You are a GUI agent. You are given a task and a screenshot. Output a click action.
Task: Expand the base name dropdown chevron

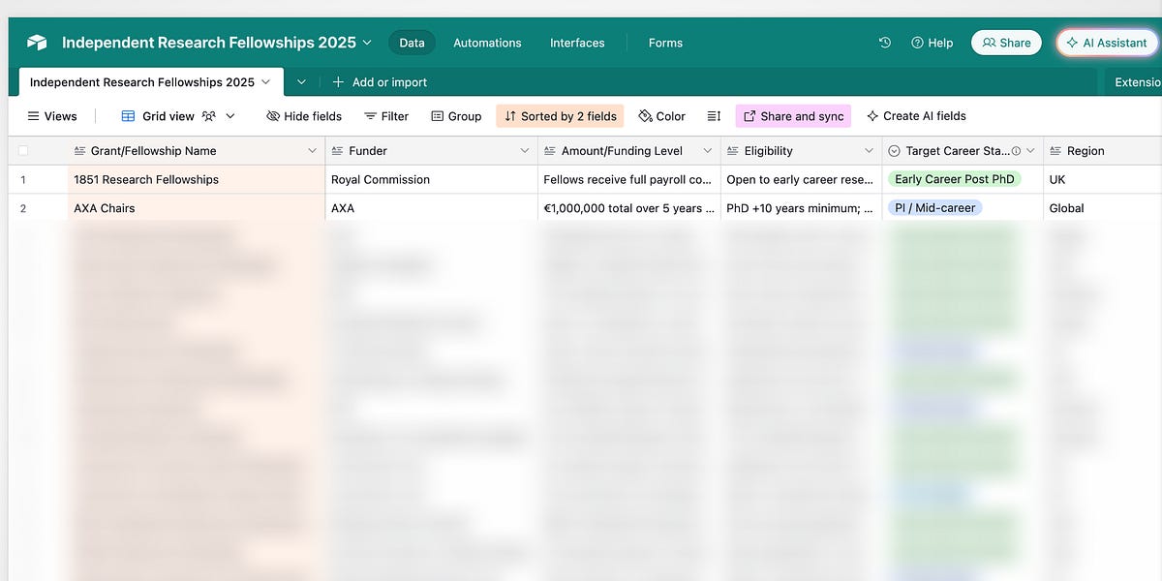click(366, 43)
